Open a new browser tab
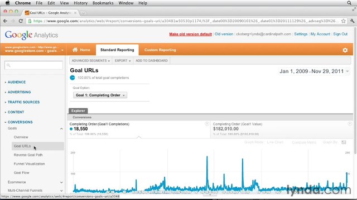Screen dimensions: 357x200 [x=83, y=13]
